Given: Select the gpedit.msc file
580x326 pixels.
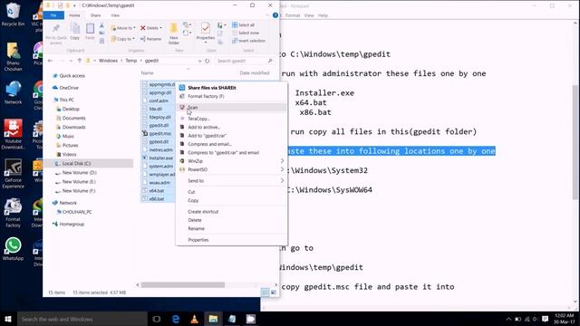Looking at the screenshot, I should click(x=160, y=133).
